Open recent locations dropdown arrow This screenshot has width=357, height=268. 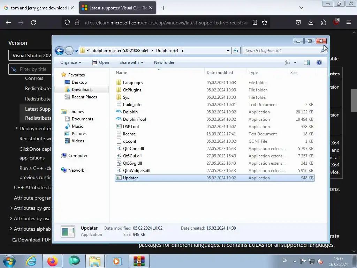(76, 51)
